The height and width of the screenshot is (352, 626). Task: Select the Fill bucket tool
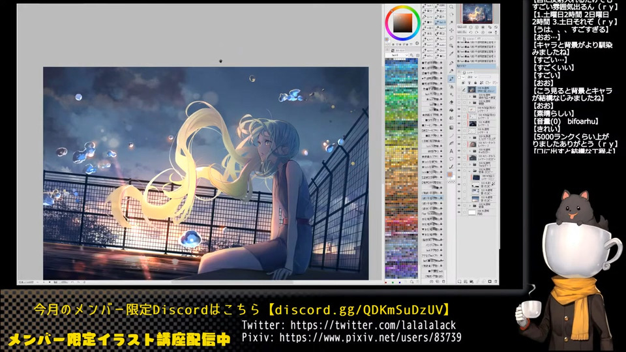[451, 110]
